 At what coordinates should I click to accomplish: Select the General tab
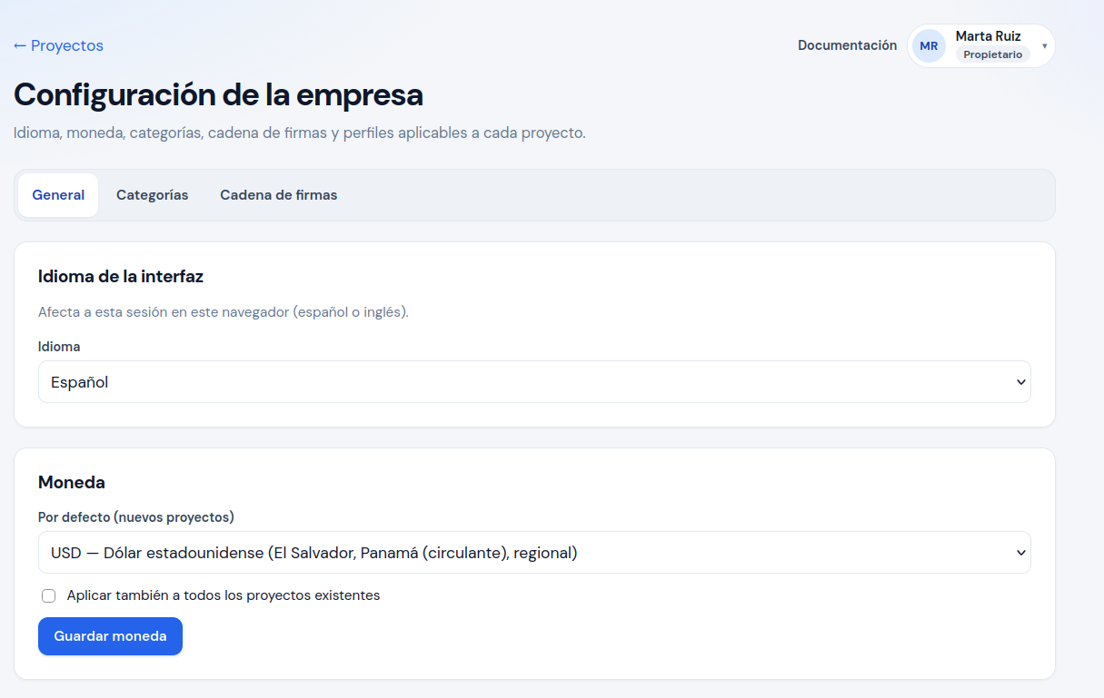pyautogui.click(x=58, y=195)
